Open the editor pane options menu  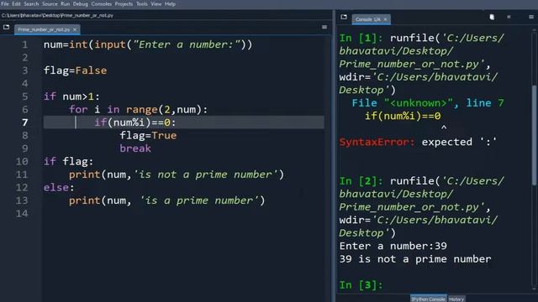pyautogui.click(x=324, y=27)
